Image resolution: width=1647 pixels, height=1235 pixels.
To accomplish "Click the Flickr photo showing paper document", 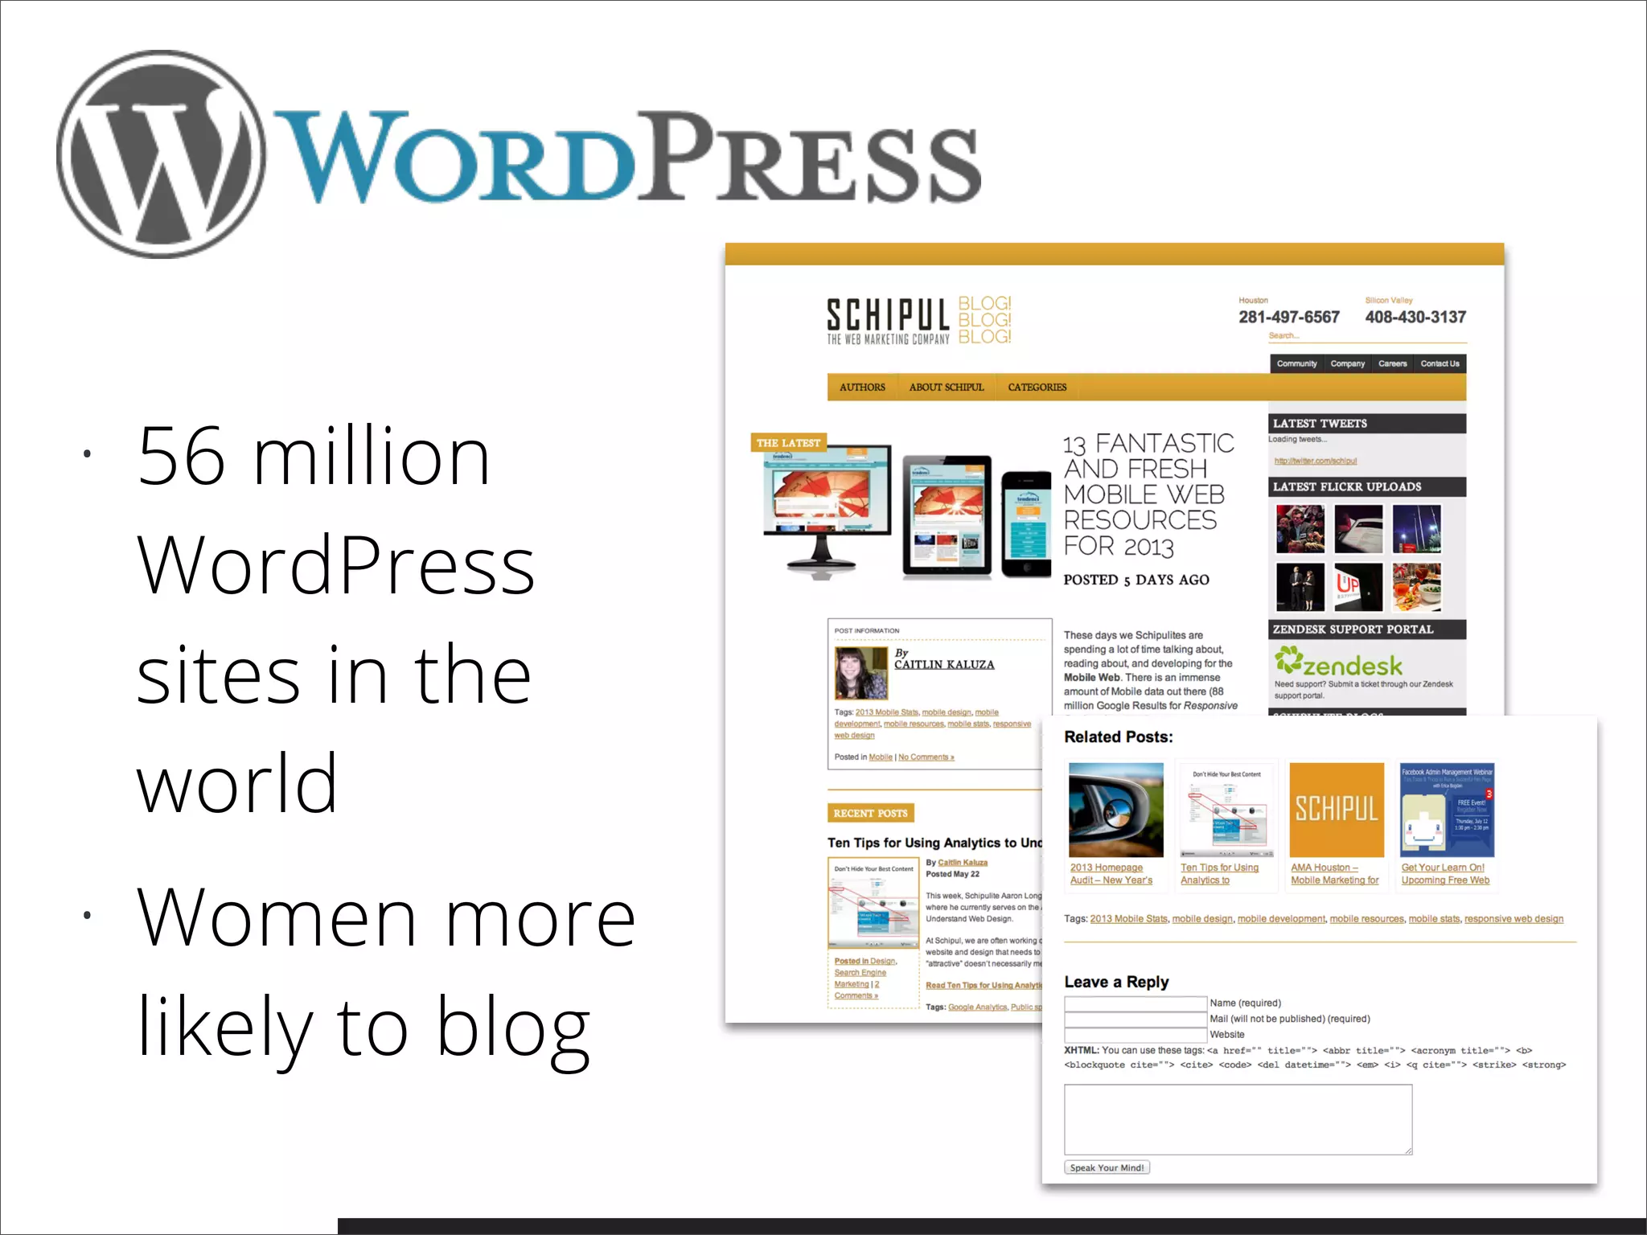I will click(x=1358, y=529).
